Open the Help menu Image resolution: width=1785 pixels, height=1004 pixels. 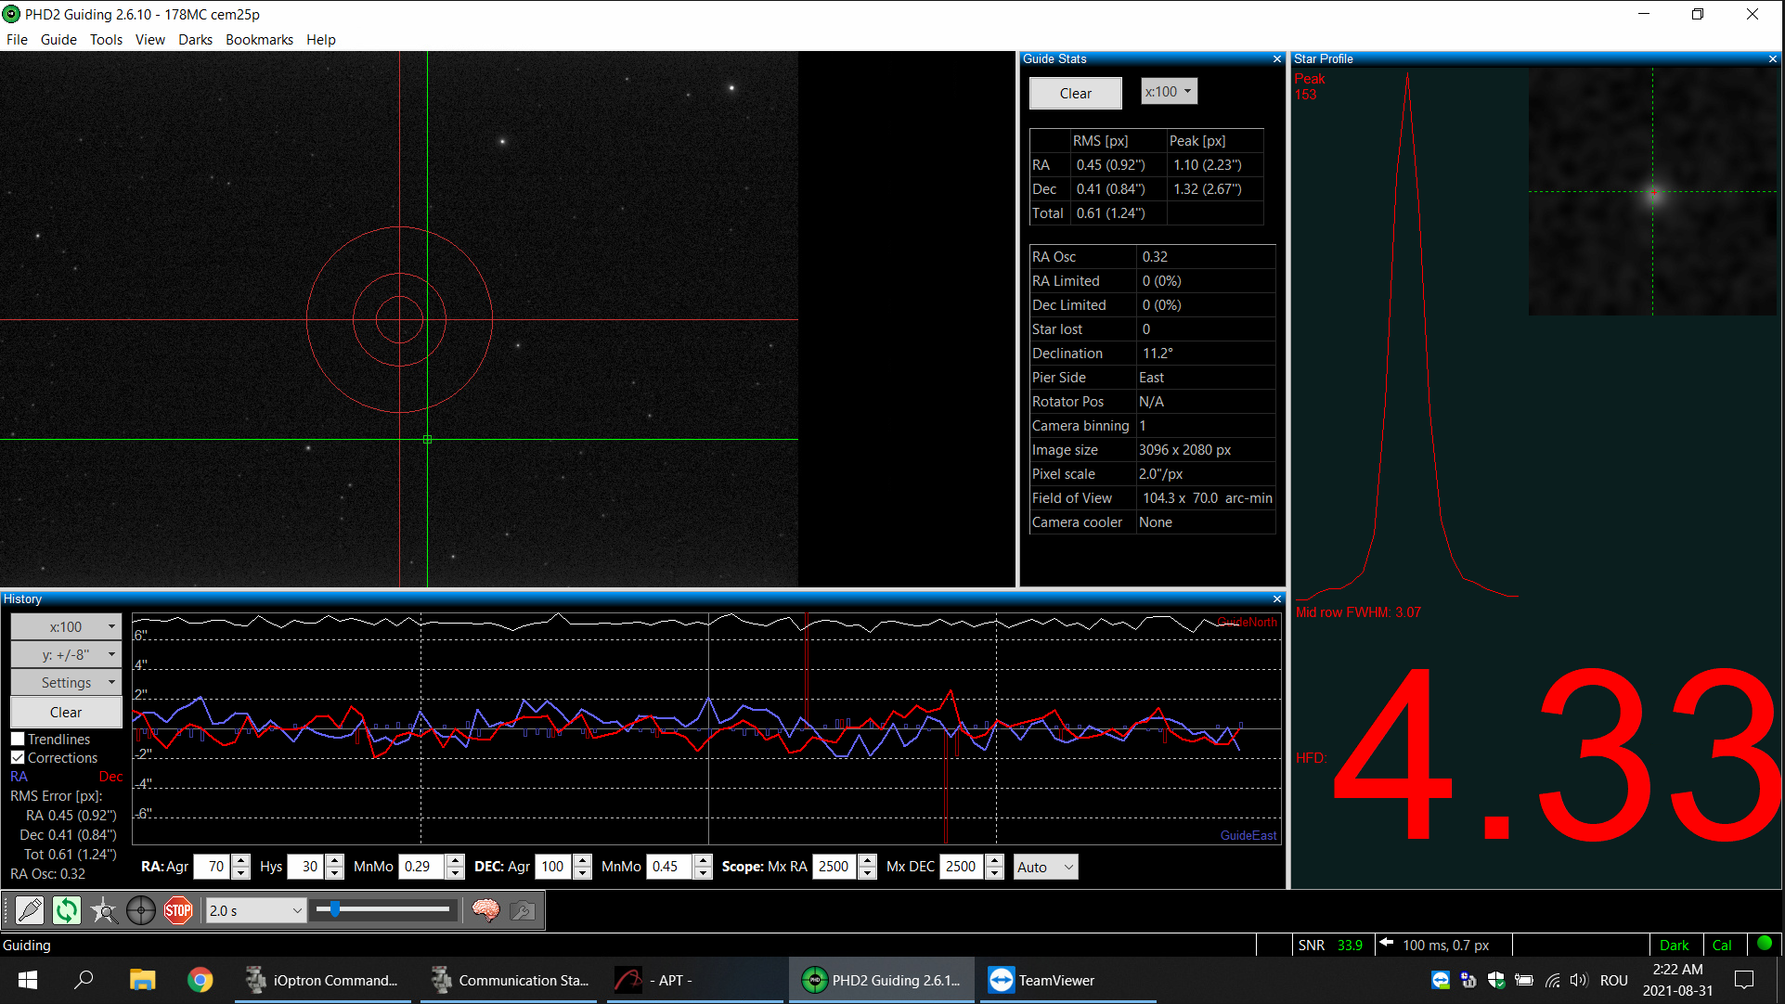coord(320,39)
